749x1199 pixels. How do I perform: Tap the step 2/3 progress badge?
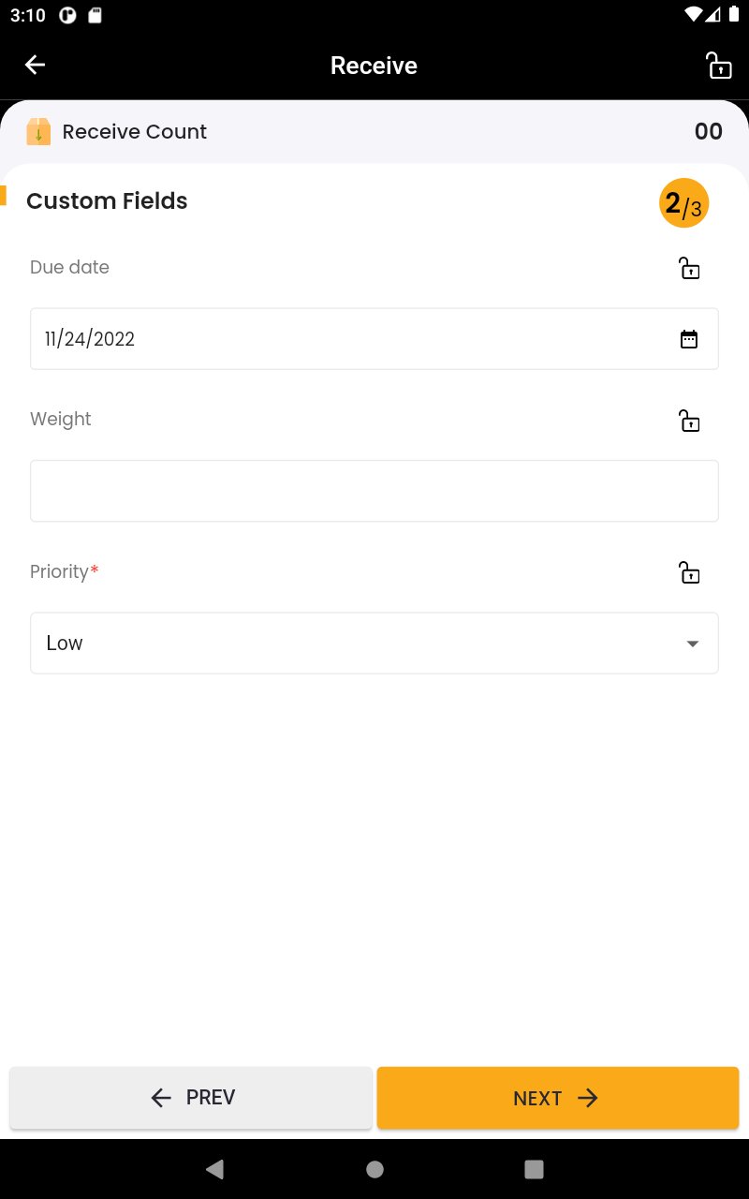point(683,203)
